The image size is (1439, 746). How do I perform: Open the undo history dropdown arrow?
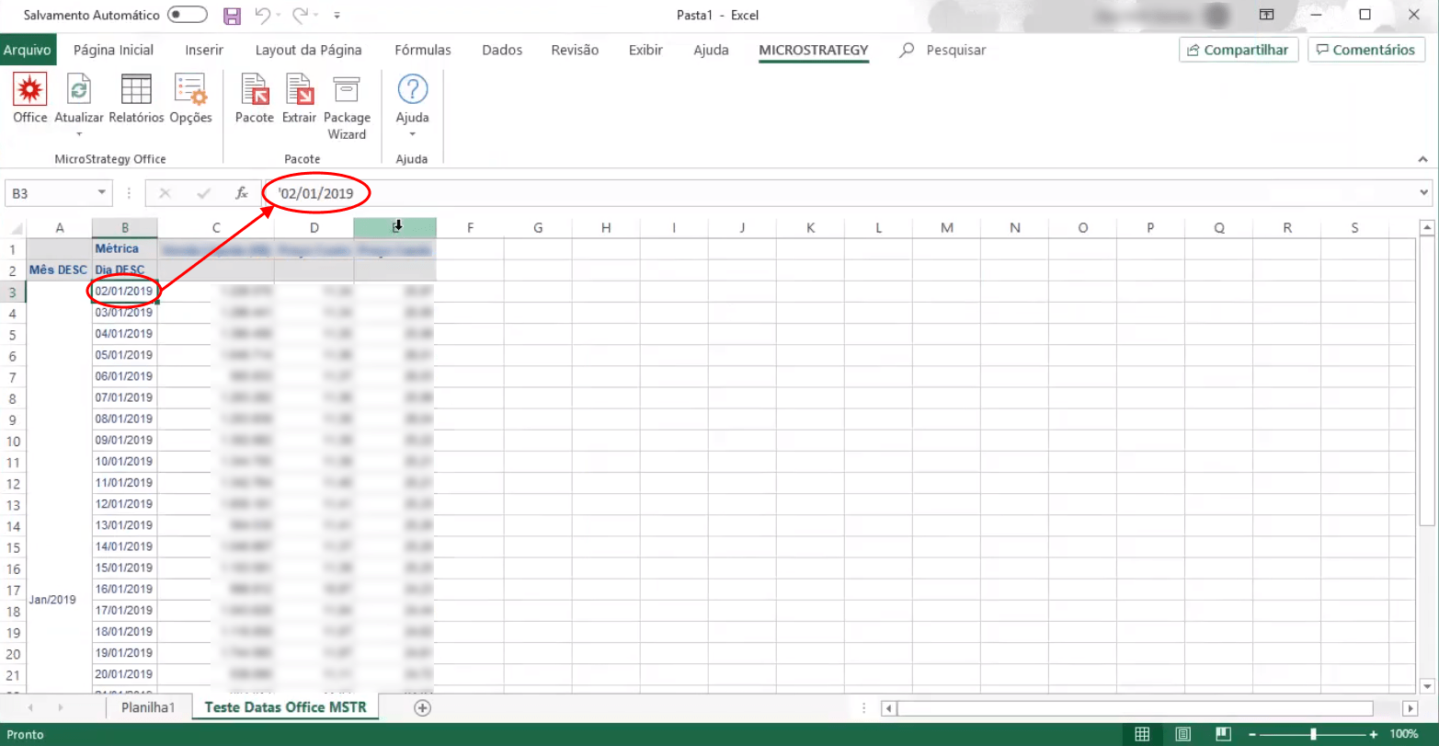coord(280,16)
